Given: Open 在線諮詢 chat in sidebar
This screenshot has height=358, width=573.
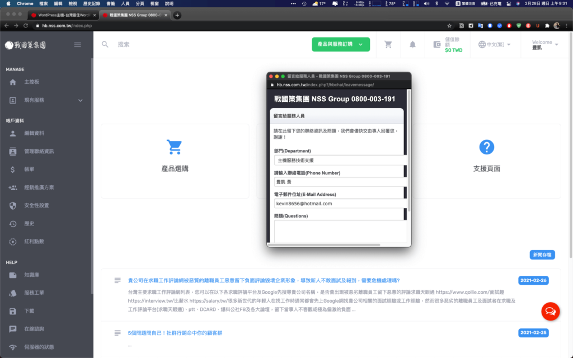Looking at the screenshot, I should click(x=34, y=329).
